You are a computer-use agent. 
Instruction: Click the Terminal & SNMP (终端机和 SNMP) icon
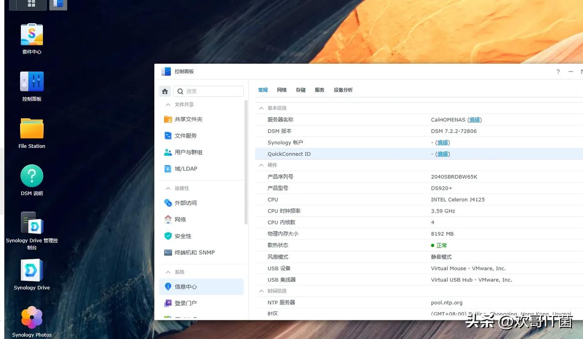point(168,252)
